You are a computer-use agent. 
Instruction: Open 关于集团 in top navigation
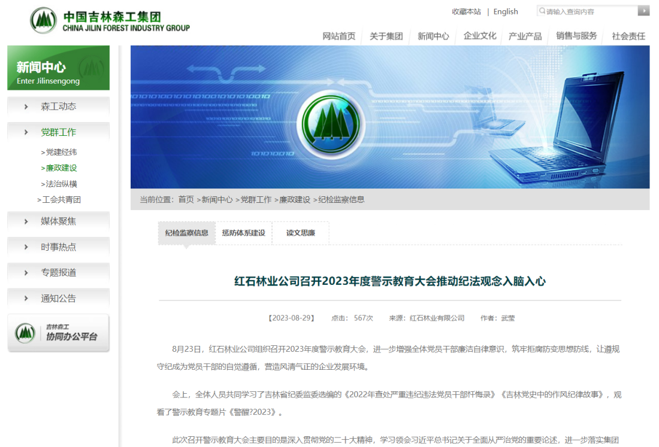pos(386,36)
